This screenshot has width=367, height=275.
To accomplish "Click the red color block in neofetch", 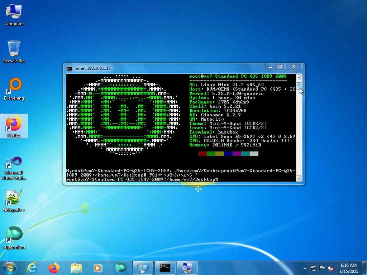I will pos(202,154).
